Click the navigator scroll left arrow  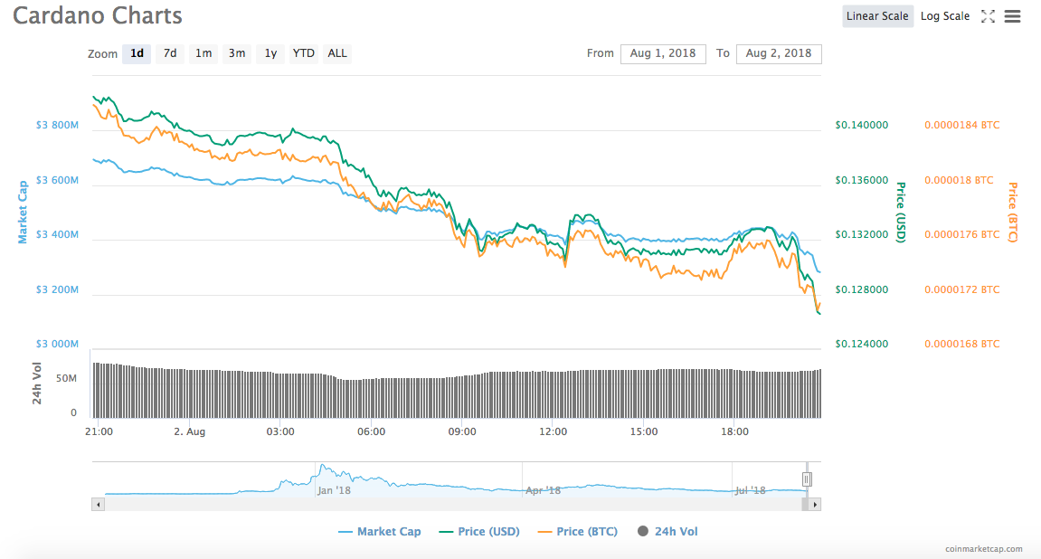(99, 505)
